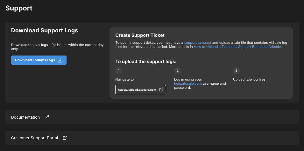Visit the help.atscale.com link
Viewport: 304px width, 151px height.
point(188,84)
